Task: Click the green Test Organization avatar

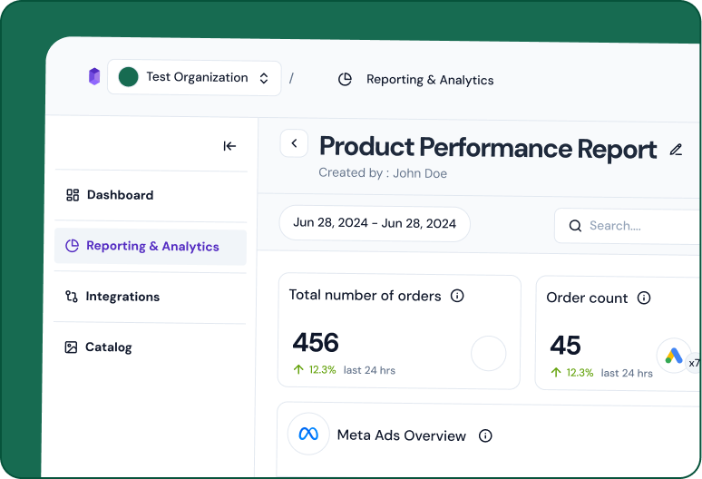Action: point(128,77)
